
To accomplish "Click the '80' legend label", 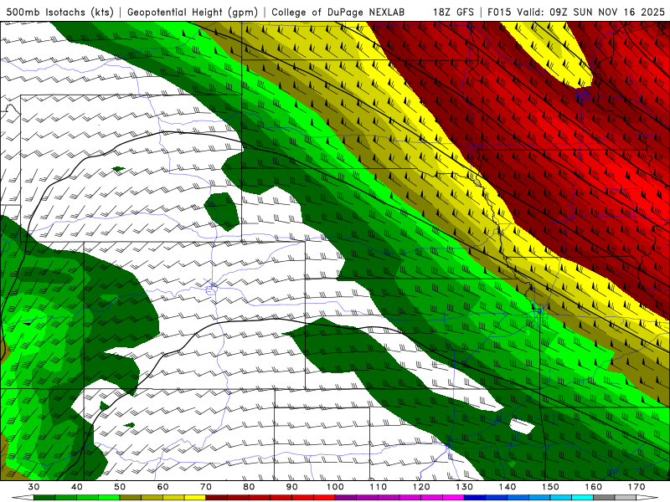I will [249, 487].
